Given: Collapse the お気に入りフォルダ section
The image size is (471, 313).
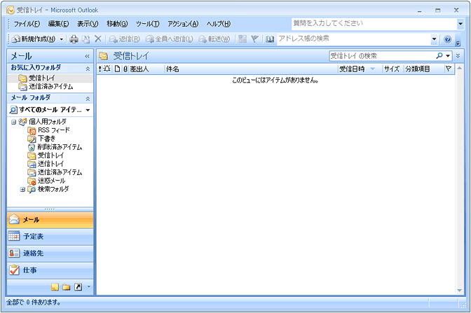Looking at the screenshot, I should [x=88, y=69].
